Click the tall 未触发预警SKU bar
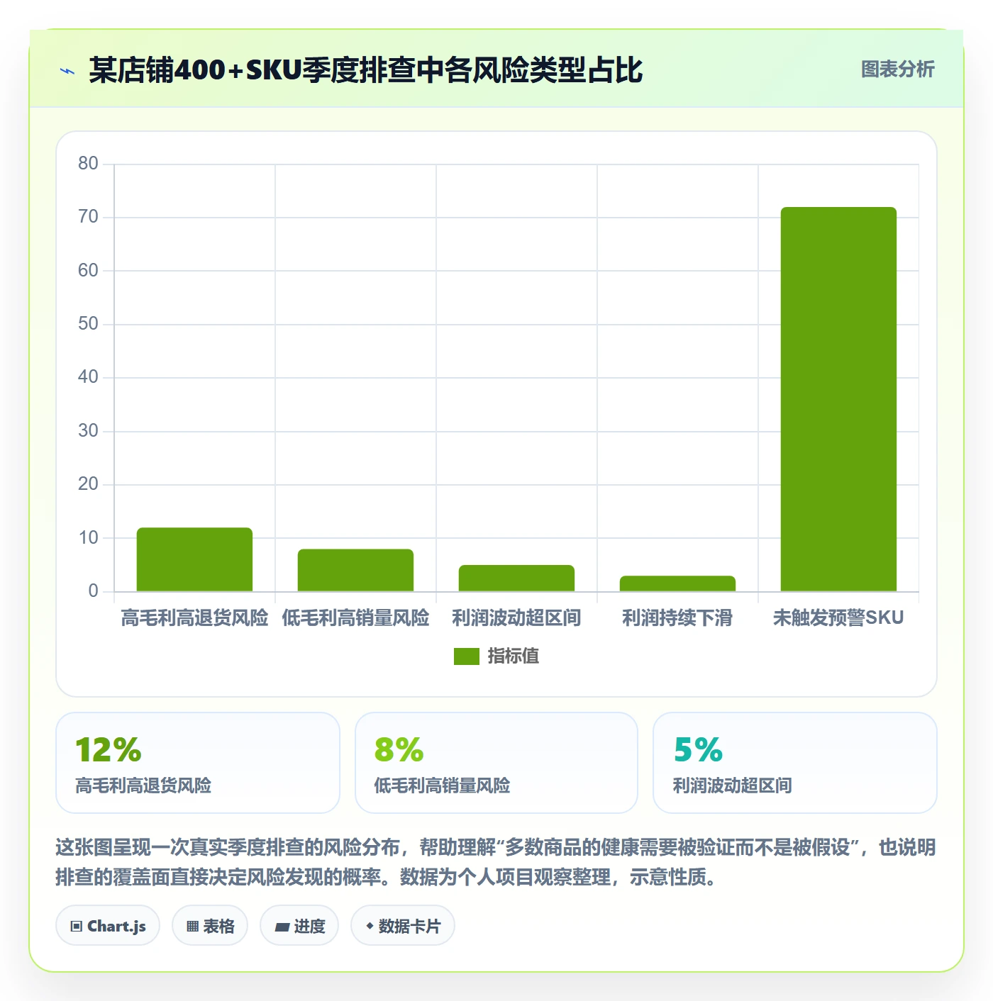The image size is (993, 1001). pyautogui.click(x=838, y=399)
